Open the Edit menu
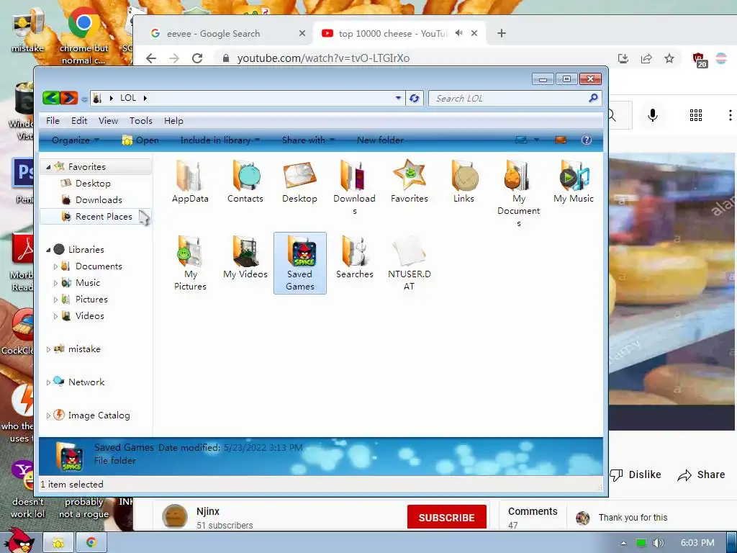 pos(79,121)
